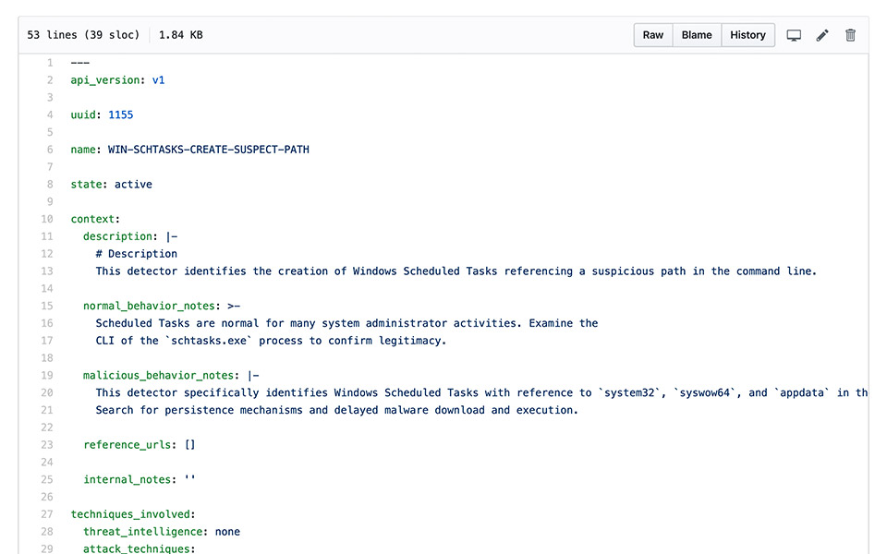887x554 pixels.
Task: Click line number 19
Action: (x=47, y=376)
